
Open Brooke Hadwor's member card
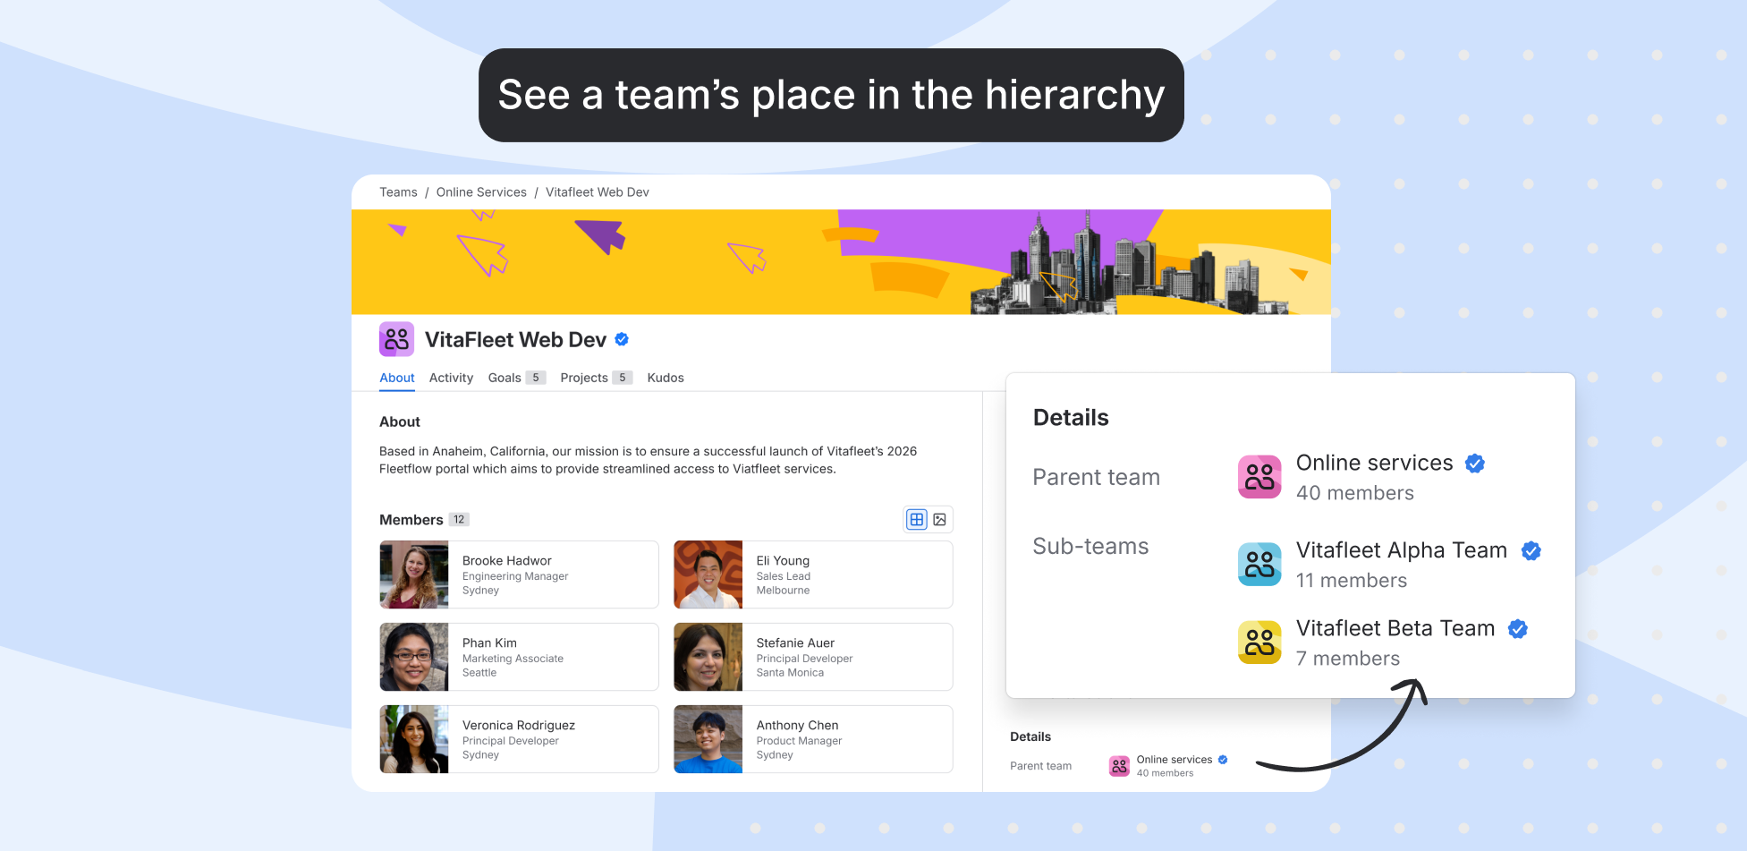tap(519, 574)
